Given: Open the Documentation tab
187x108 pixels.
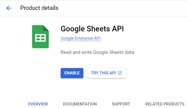Looking at the screenshot, I should (x=80, y=104).
